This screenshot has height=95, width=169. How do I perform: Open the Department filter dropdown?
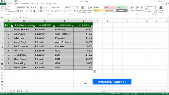click(x=54, y=26)
